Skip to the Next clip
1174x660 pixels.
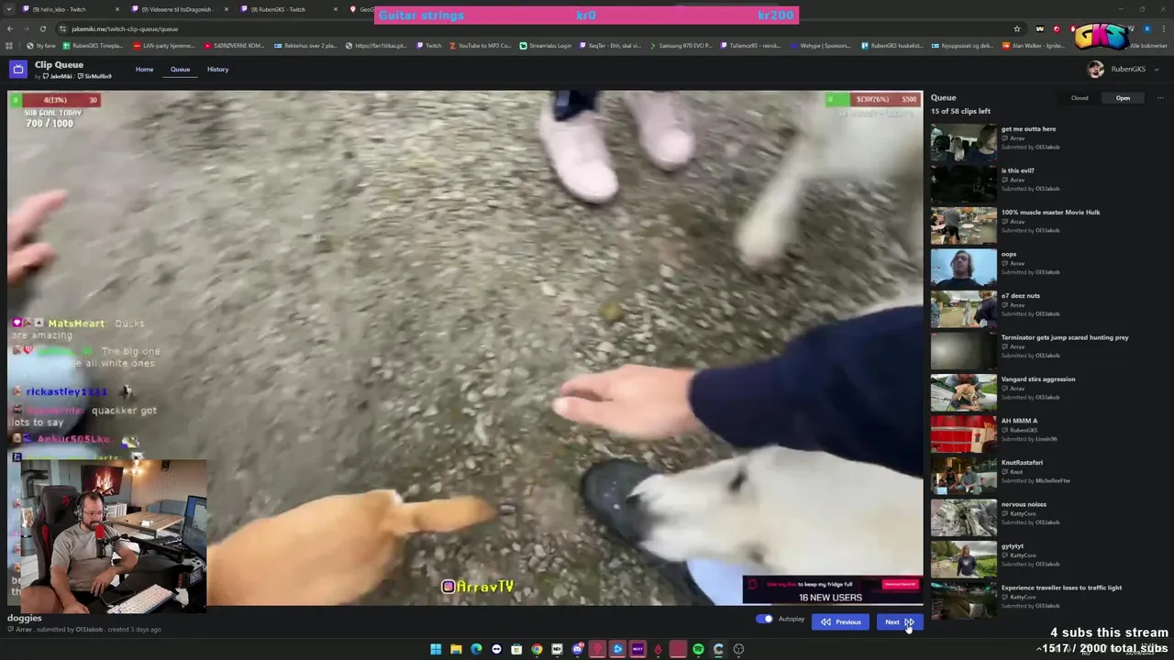[898, 622]
